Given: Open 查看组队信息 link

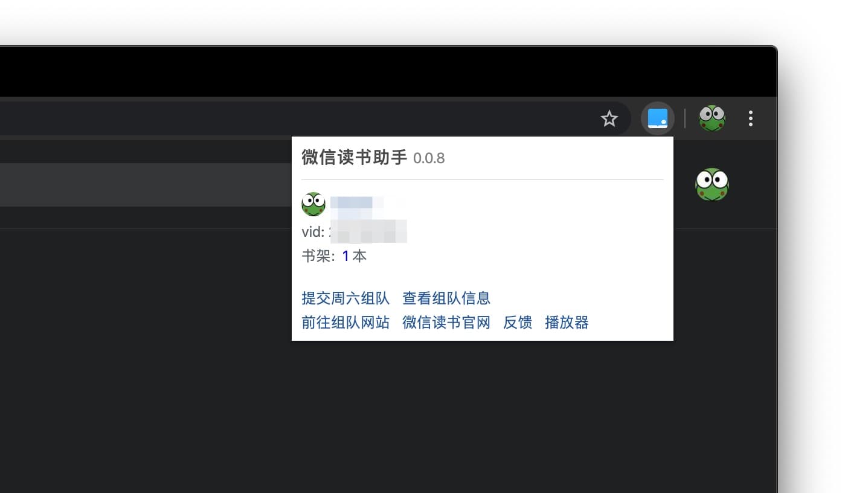Looking at the screenshot, I should [446, 298].
